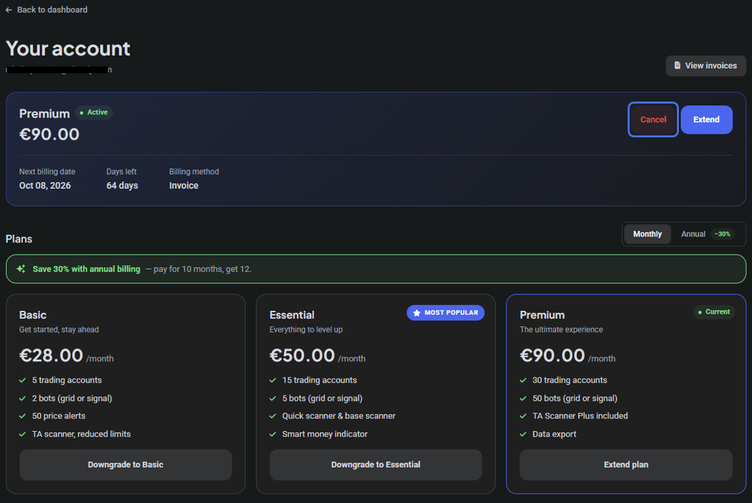Click checkmark next to Quick scanner & base scanner
Viewport: 752px width, 503px height.
pyautogui.click(x=273, y=416)
